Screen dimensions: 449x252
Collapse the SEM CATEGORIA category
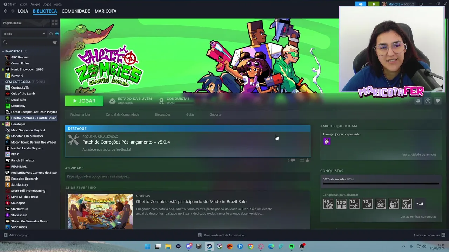(x=3, y=82)
